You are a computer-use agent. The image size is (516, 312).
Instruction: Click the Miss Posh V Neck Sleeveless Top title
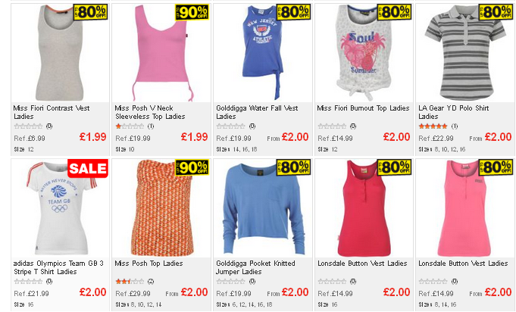tap(150, 112)
